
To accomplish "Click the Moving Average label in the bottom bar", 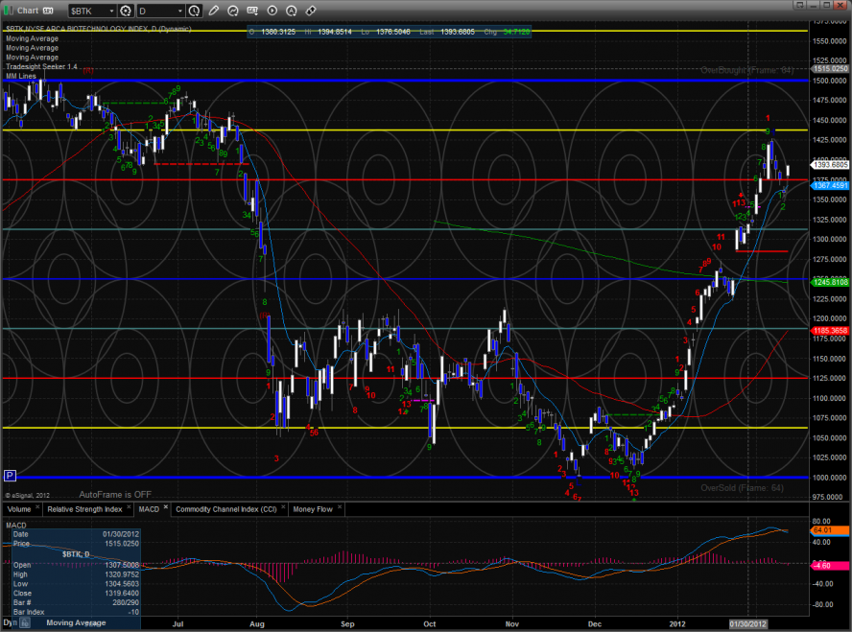I will coord(76,622).
